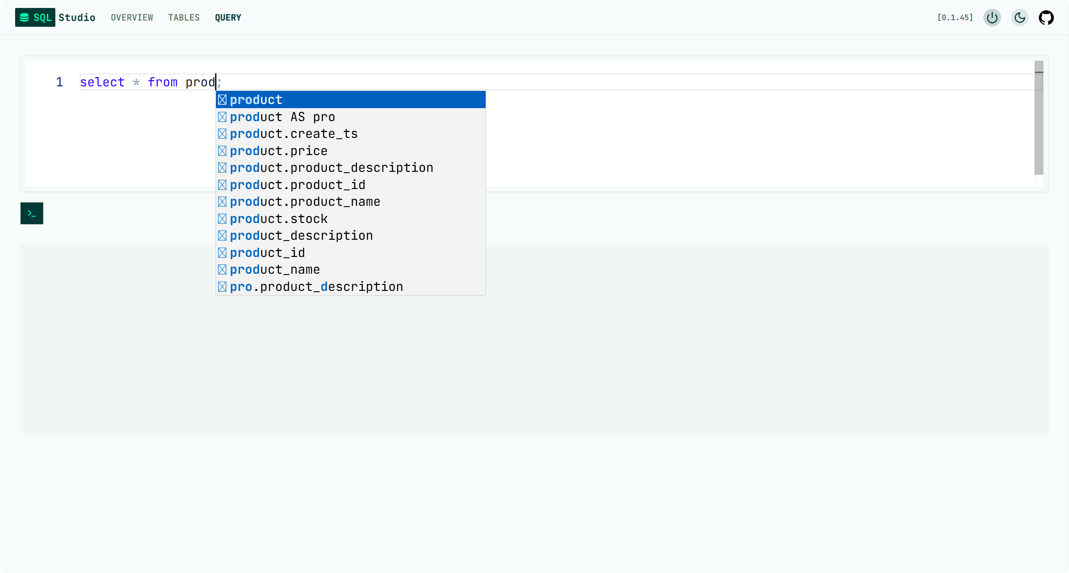Select the QUERY tab

(228, 18)
